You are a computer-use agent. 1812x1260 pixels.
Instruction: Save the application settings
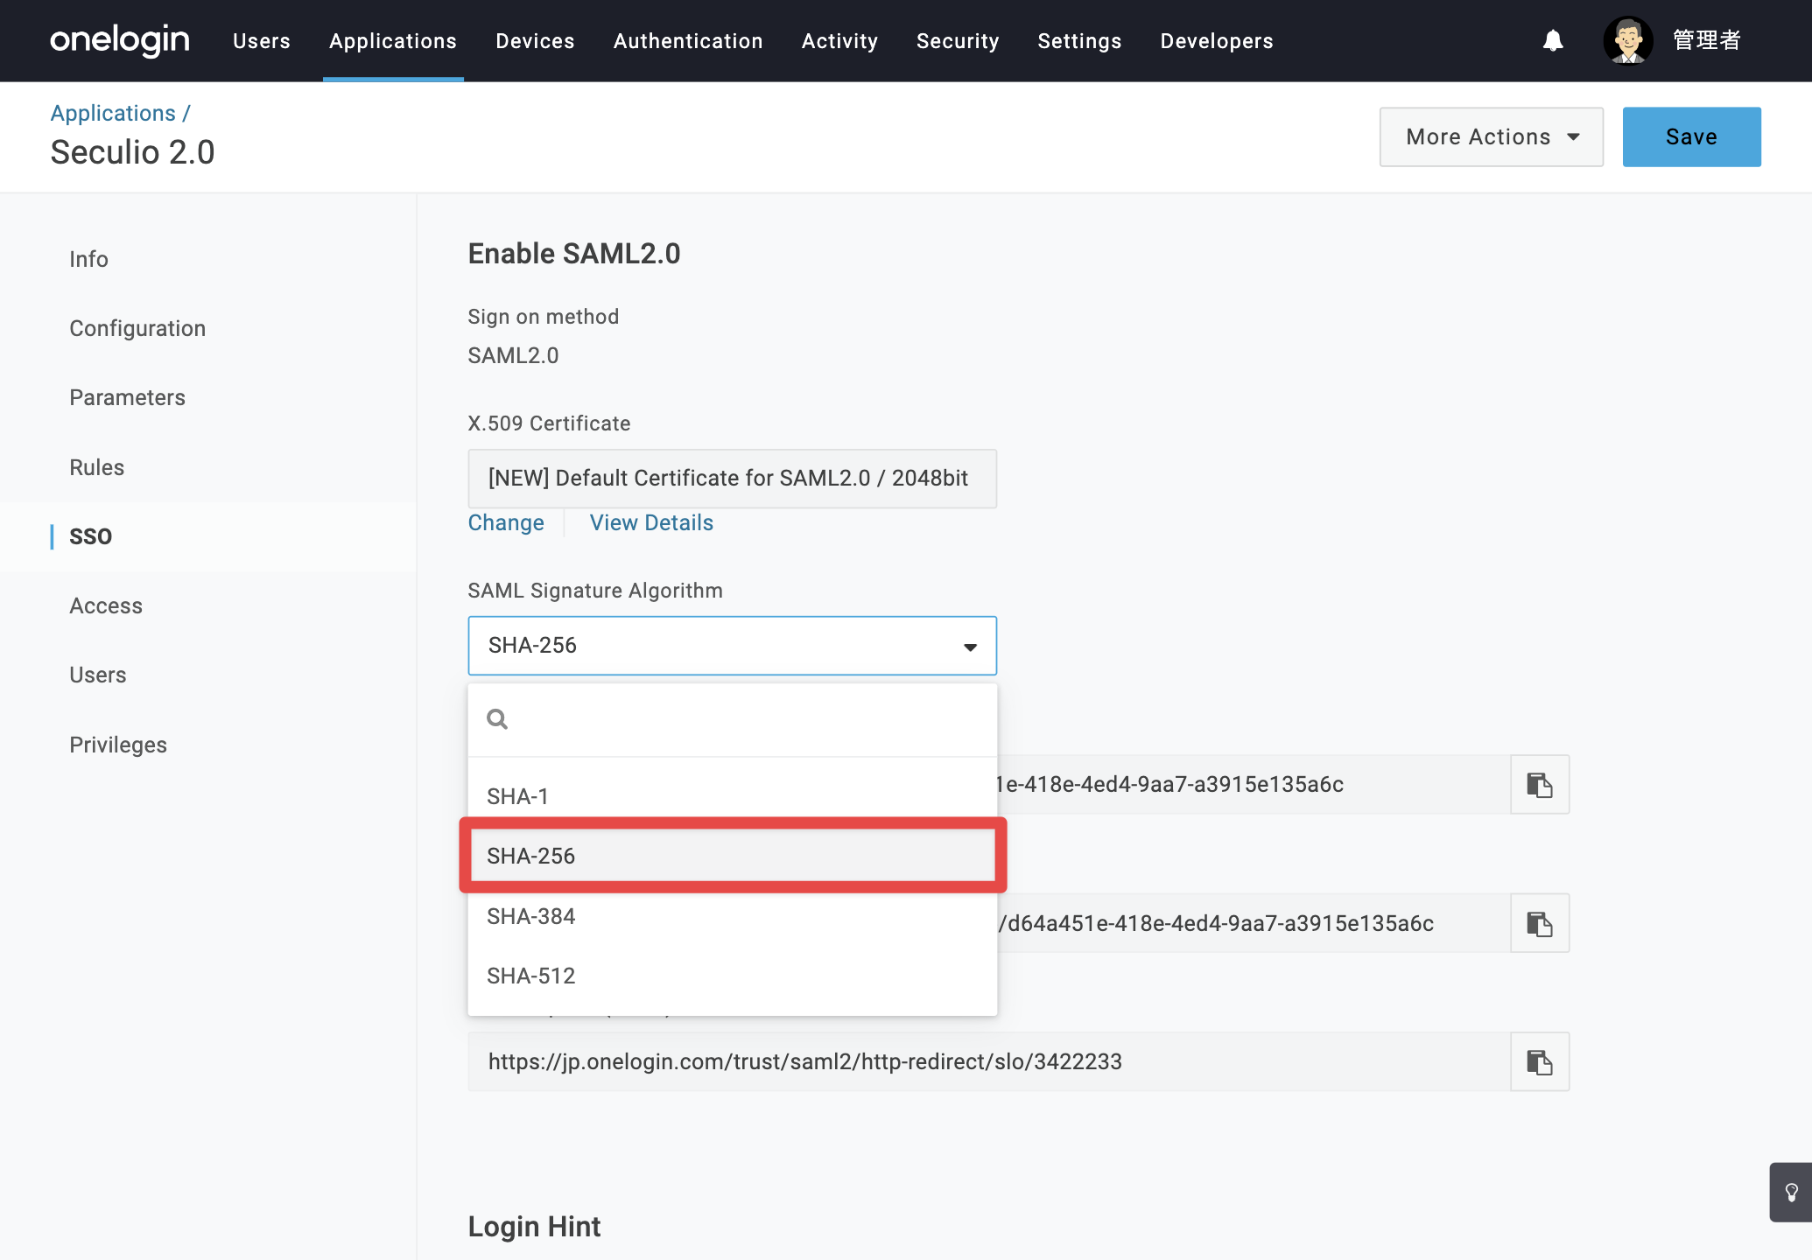pyautogui.click(x=1691, y=137)
